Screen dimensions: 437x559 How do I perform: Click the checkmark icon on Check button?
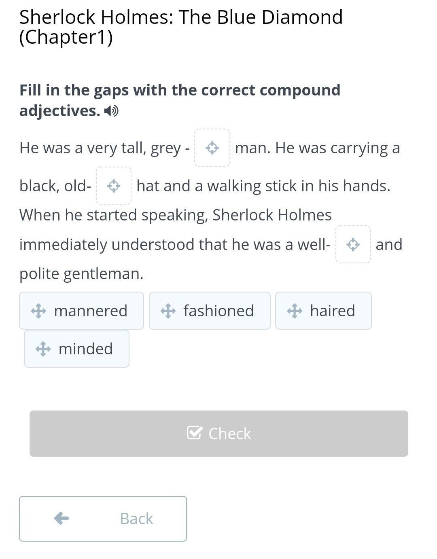194,433
